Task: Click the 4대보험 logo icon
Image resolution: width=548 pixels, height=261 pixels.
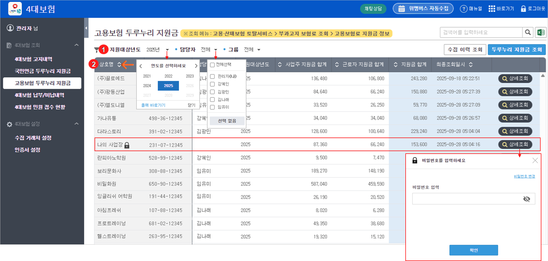Action: tap(15, 9)
